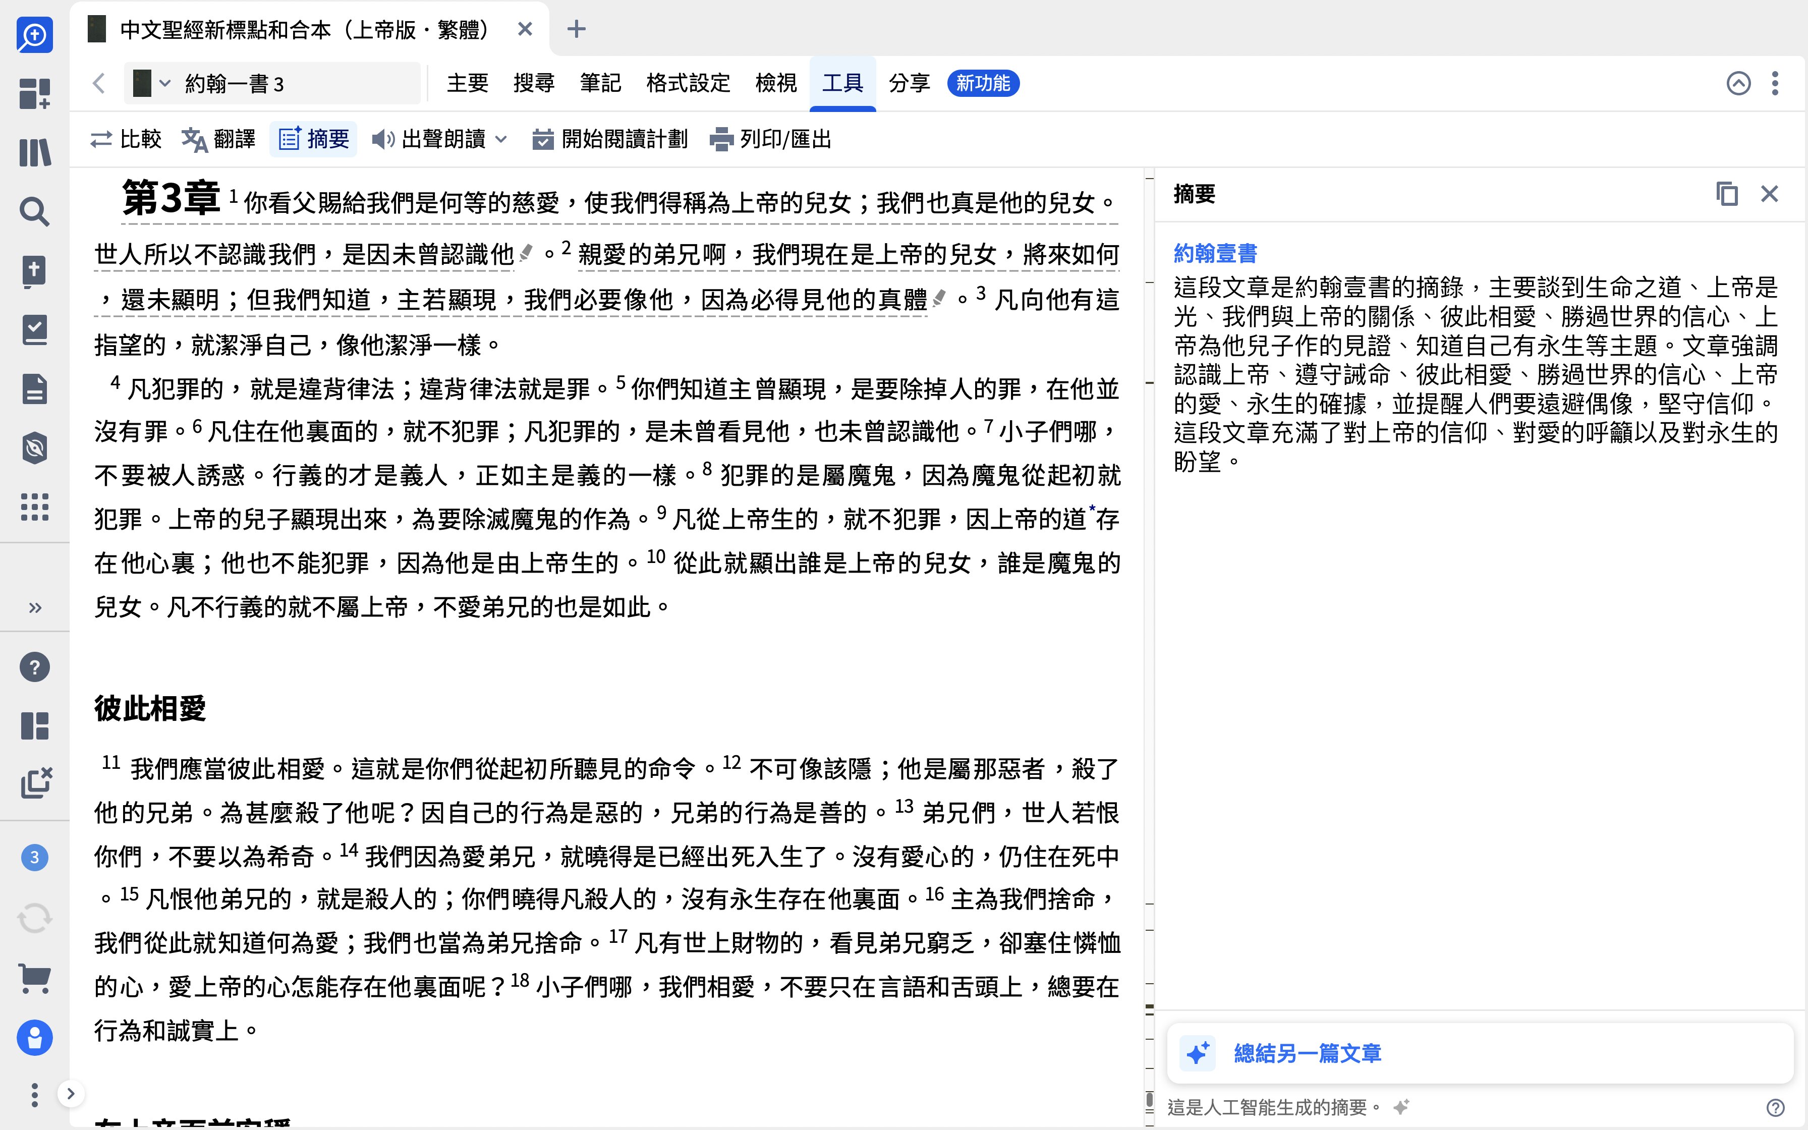Image resolution: width=1808 pixels, height=1130 pixels.
Task: Switch to the 分享 tab
Action: (x=909, y=83)
